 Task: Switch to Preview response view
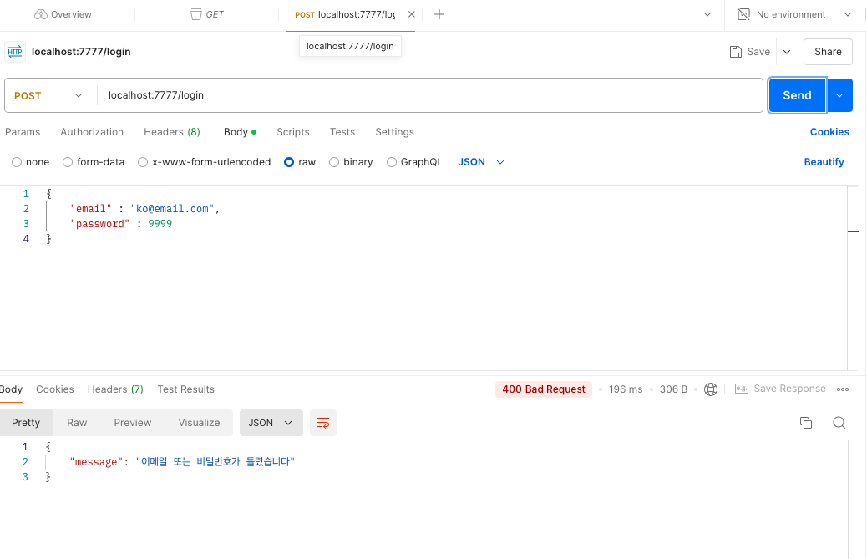coord(133,423)
